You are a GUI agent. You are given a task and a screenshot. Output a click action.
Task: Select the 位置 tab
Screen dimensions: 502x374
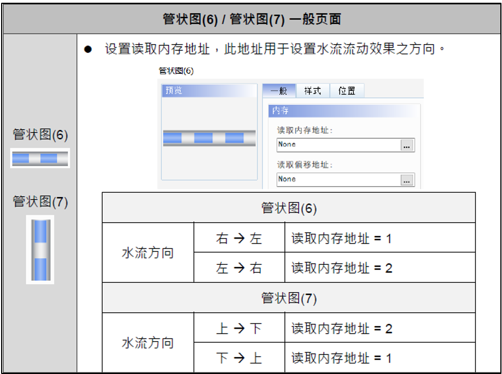(x=347, y=91)
